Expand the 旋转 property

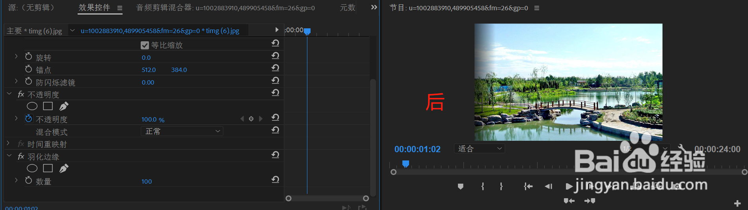pyautogui.click(x=16, y=57)
